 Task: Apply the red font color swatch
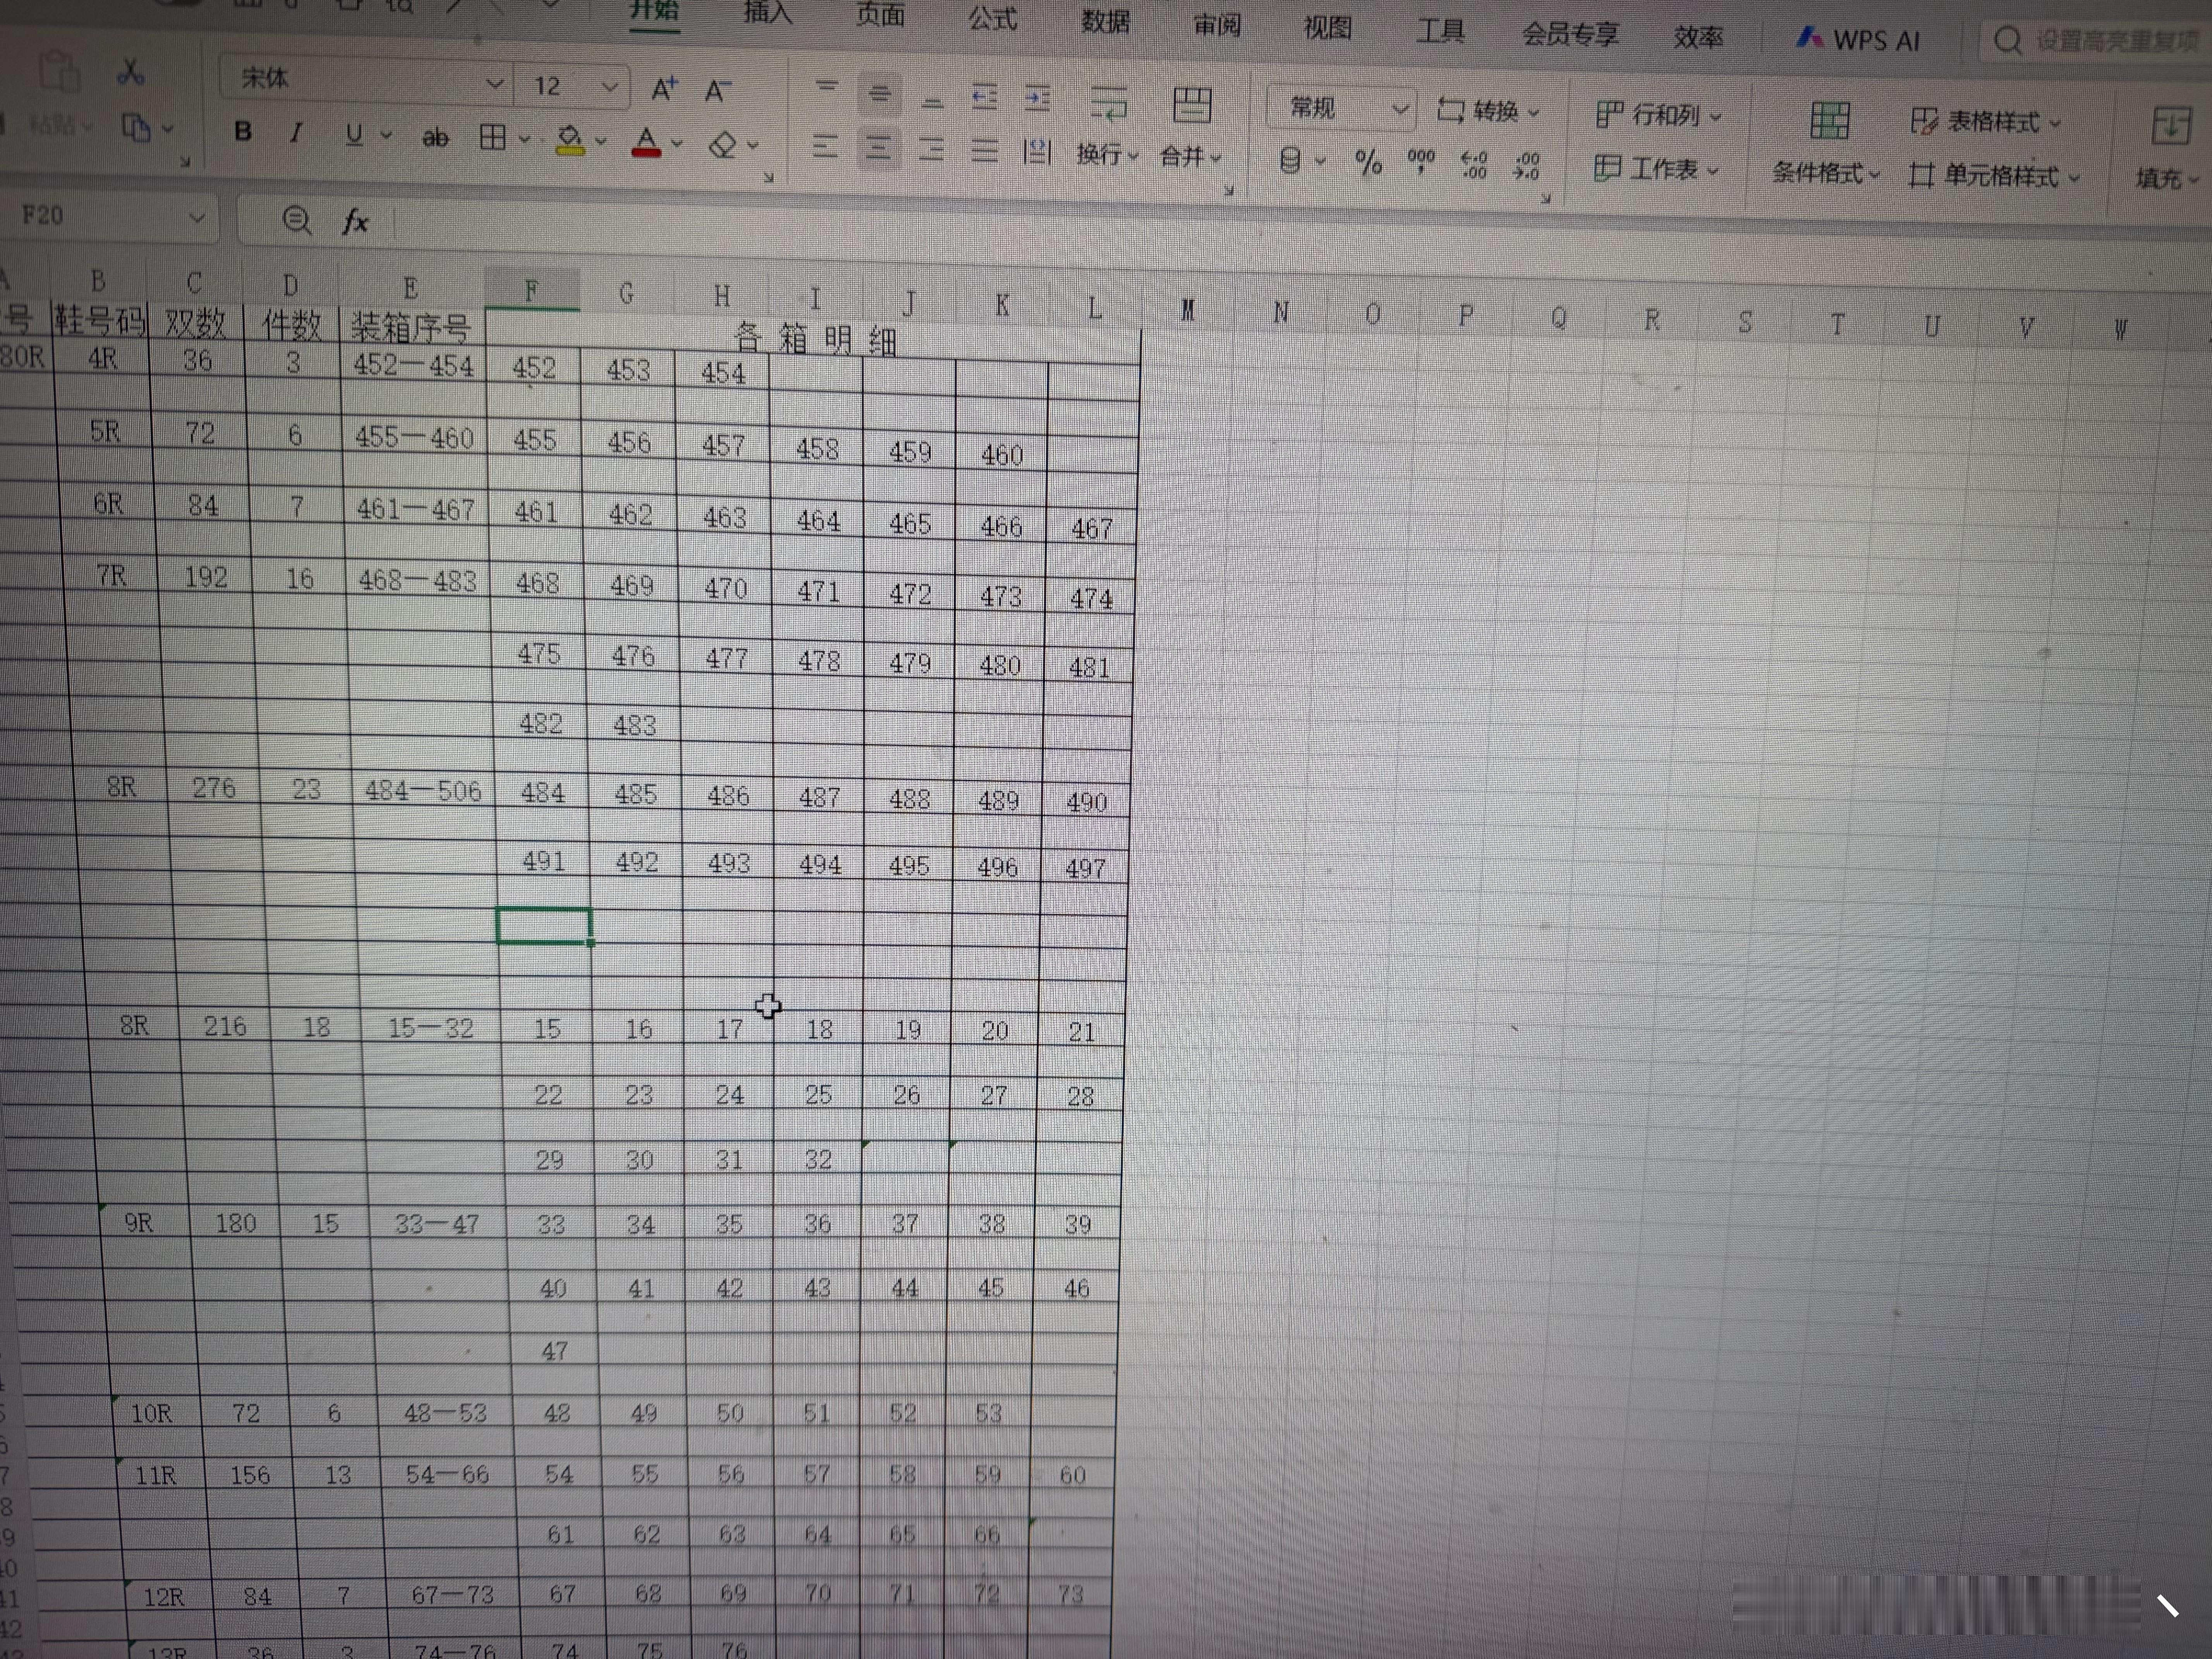coord(646,142)
